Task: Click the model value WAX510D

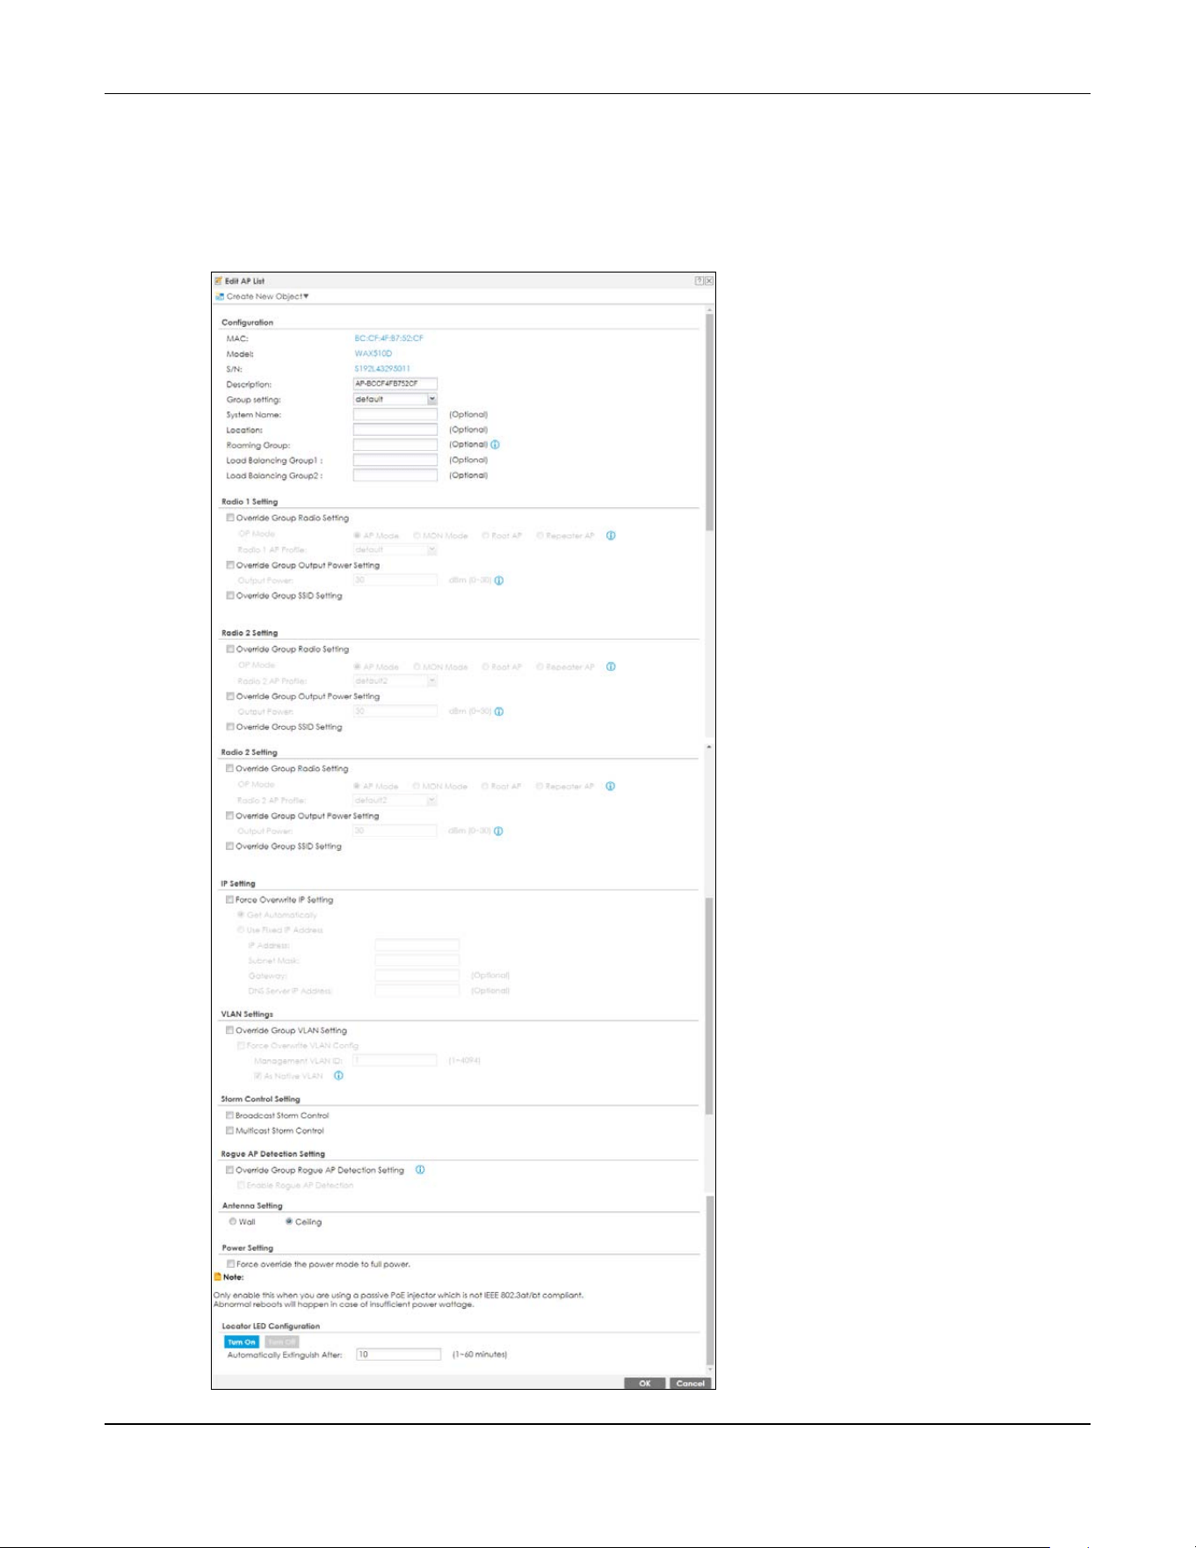Action: pos(373,353)
